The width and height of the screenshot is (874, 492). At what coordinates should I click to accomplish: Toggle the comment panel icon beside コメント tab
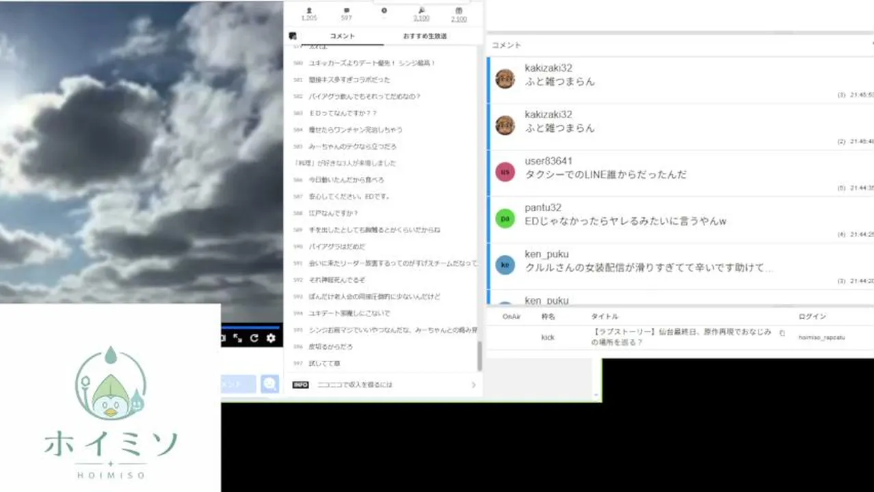[x=293, y=36]
